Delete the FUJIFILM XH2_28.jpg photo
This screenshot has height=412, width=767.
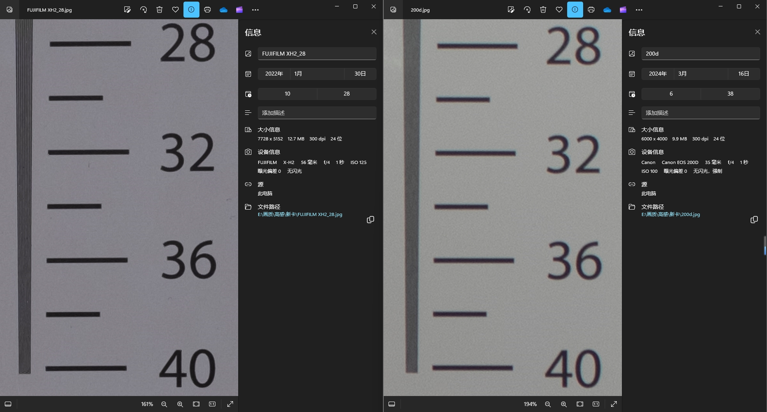(159, 10)
